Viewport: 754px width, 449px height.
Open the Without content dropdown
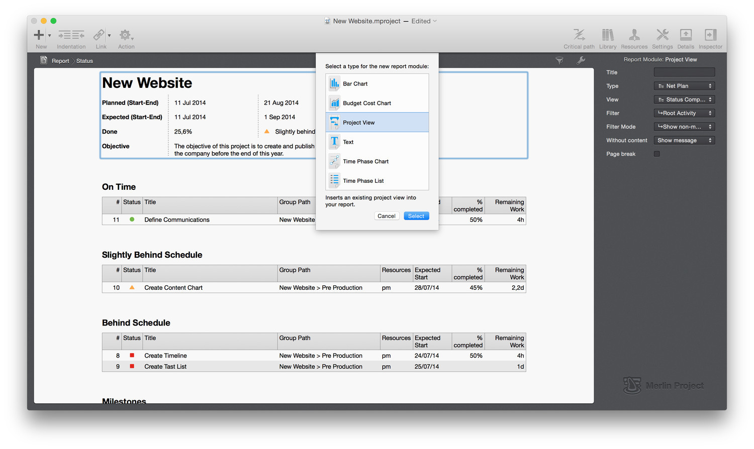point(684,140)
